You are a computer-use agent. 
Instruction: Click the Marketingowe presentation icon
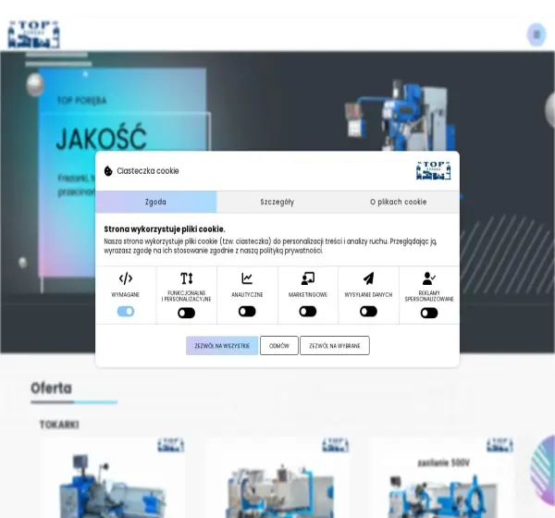(x=308, y=278)
